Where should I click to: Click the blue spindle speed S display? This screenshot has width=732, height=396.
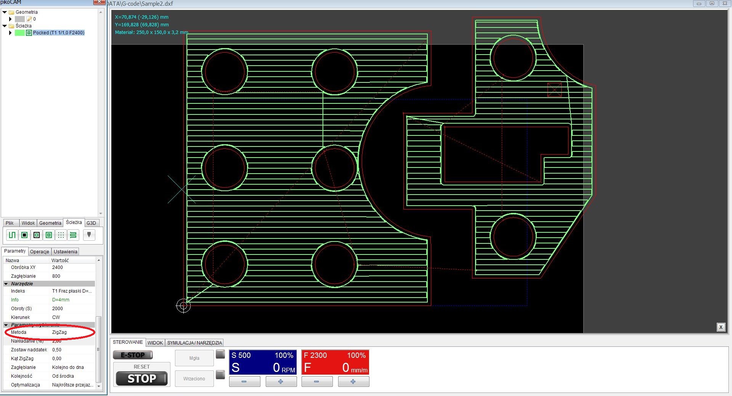click(263, 362)
